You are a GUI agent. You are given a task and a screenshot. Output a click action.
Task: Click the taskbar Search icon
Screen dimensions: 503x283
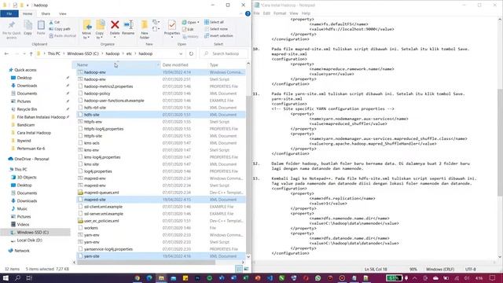[x=17, y=277]
